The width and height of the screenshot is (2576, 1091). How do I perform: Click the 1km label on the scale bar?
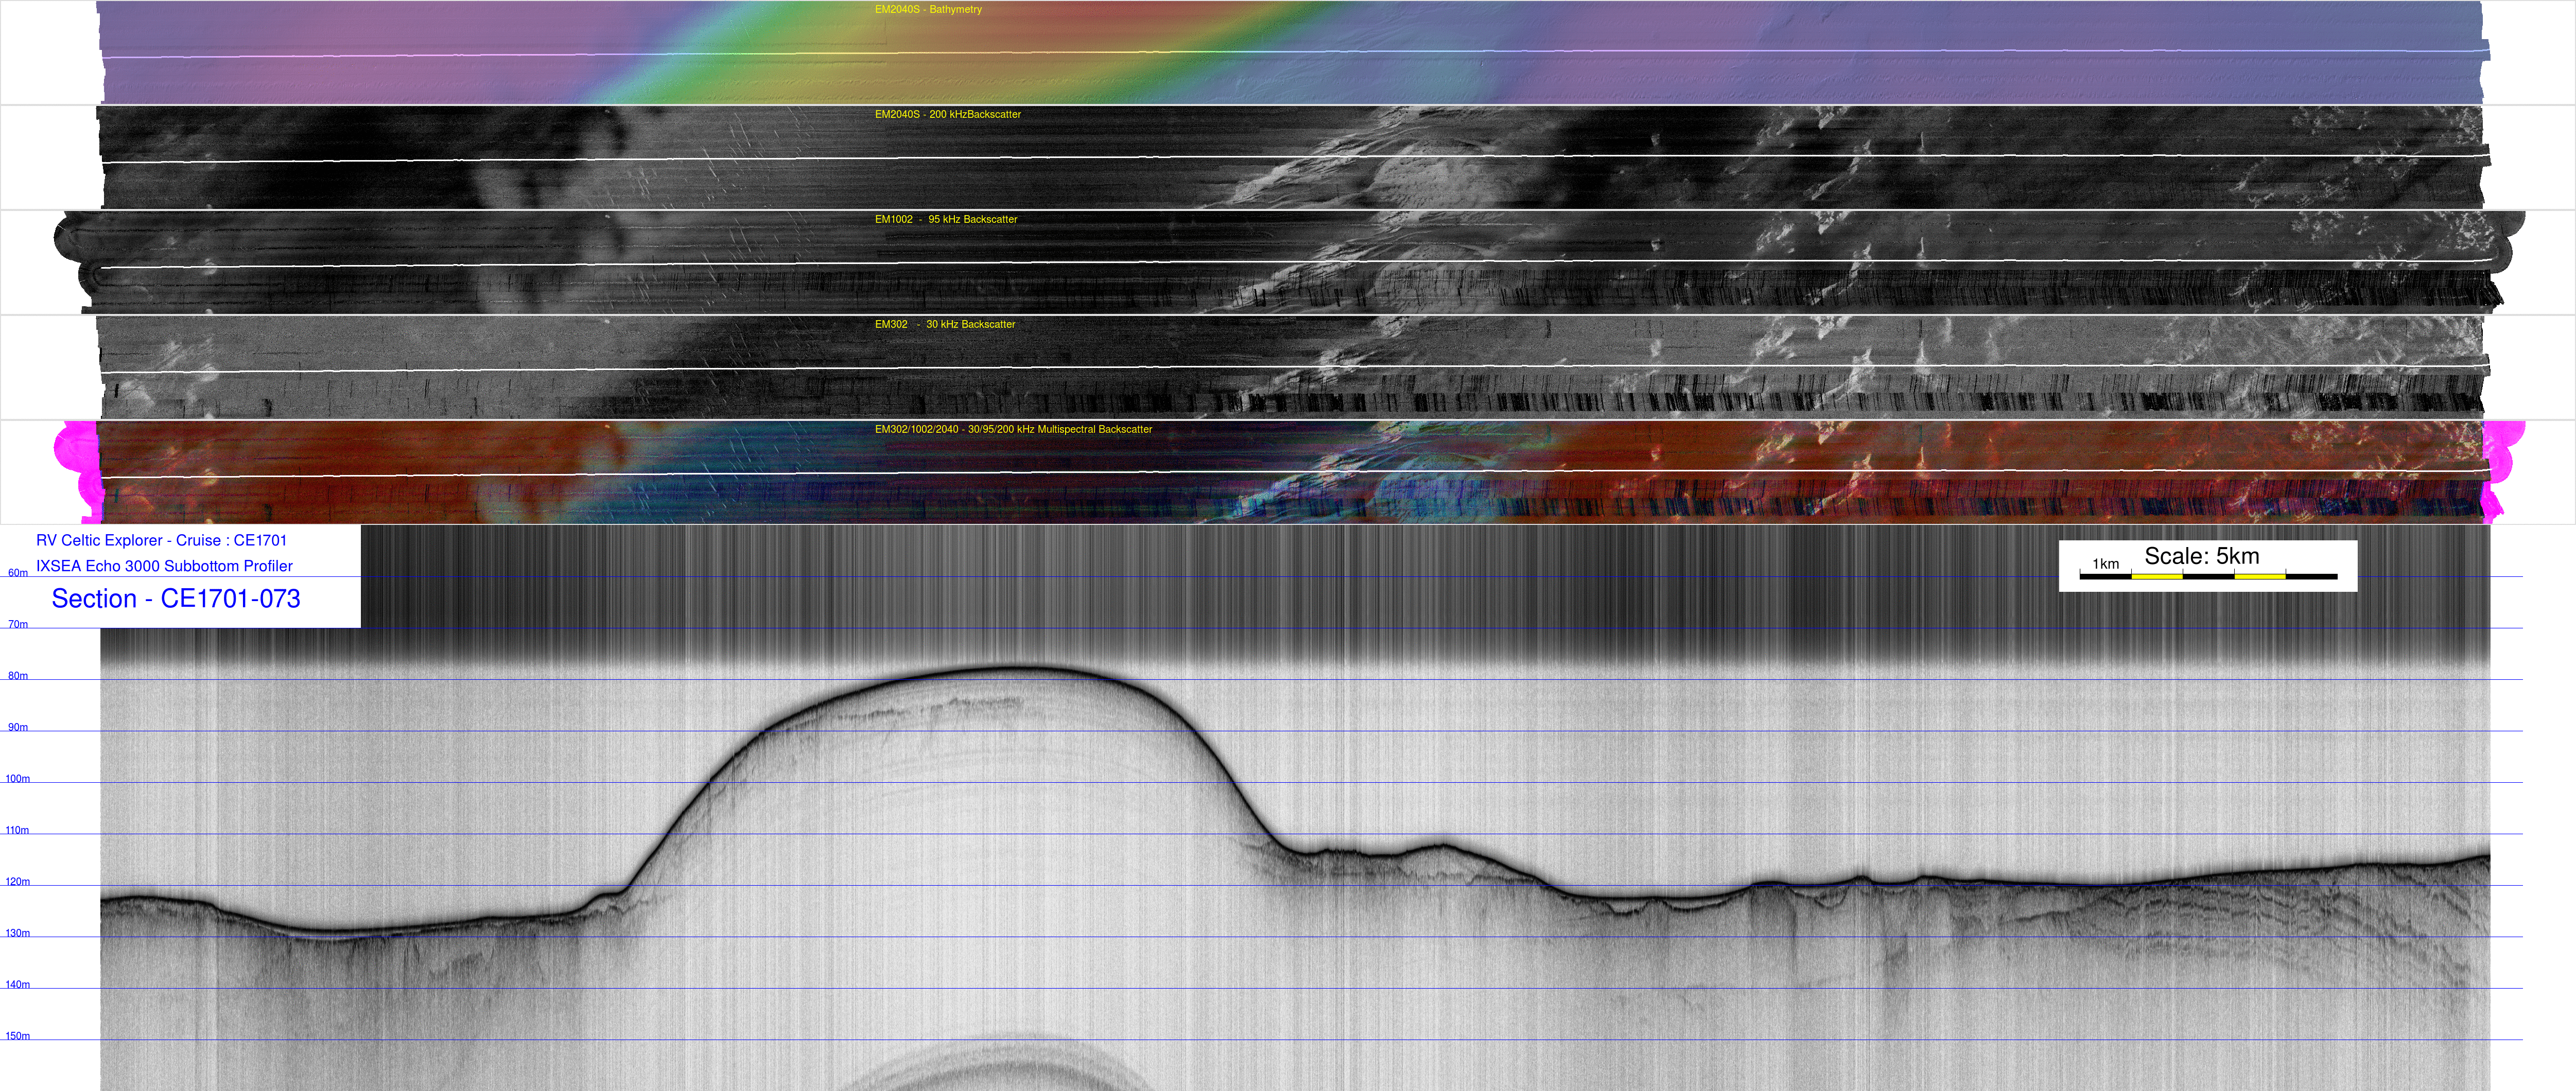(x=2105, y=564)
